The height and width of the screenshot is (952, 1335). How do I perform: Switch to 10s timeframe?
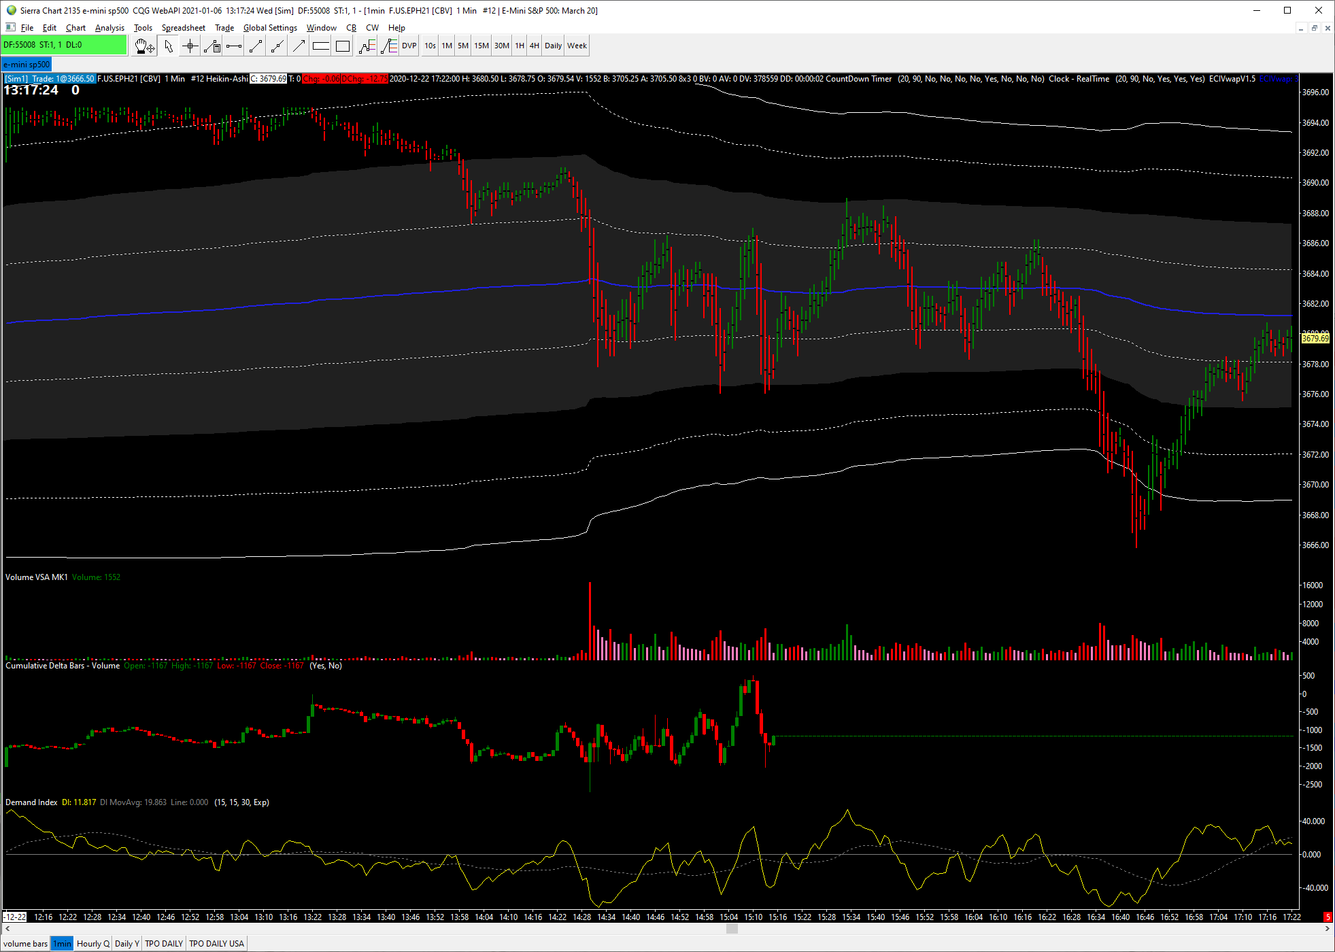coord(430,46)
